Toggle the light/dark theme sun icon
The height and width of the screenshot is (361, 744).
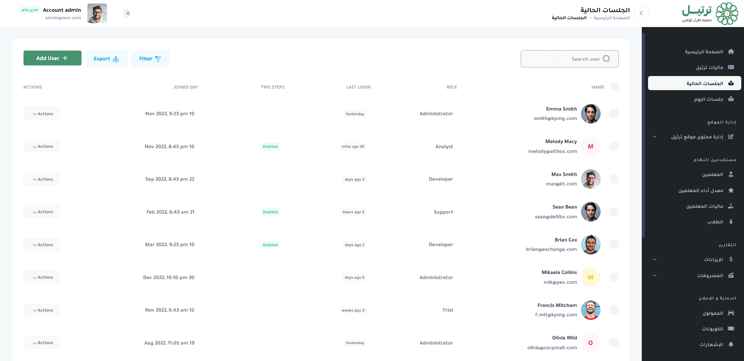click(127, 13)
